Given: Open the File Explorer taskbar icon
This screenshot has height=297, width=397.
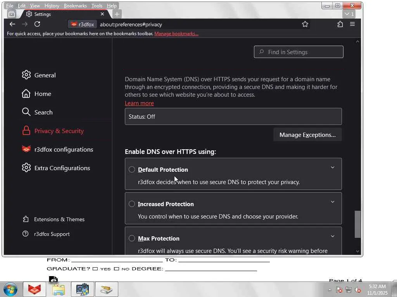Looking at the screenshot, I should pyautogui.click(x=59, y=289).
